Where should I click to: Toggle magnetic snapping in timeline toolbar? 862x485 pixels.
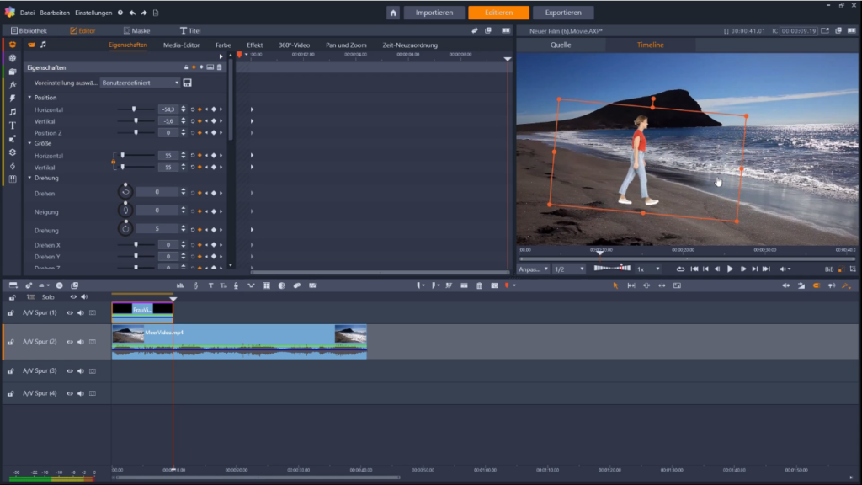(x=816, y=285)
